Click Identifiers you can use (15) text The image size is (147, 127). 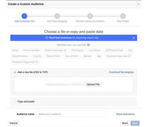click(x=71, y=45)
